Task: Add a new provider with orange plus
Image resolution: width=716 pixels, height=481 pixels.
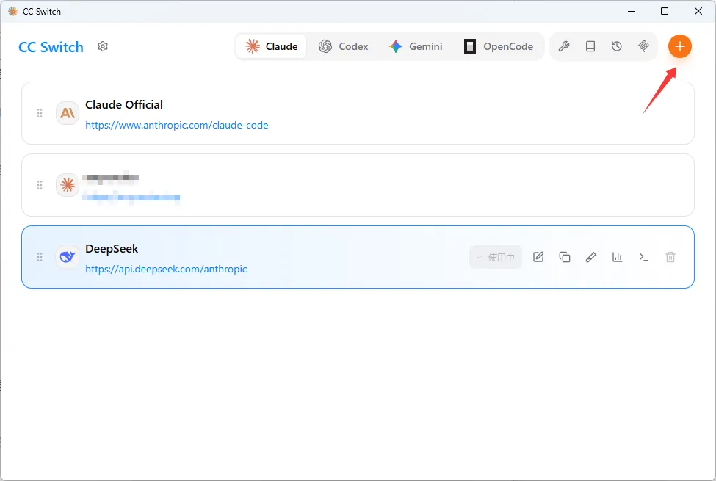Action: [679, 46]
